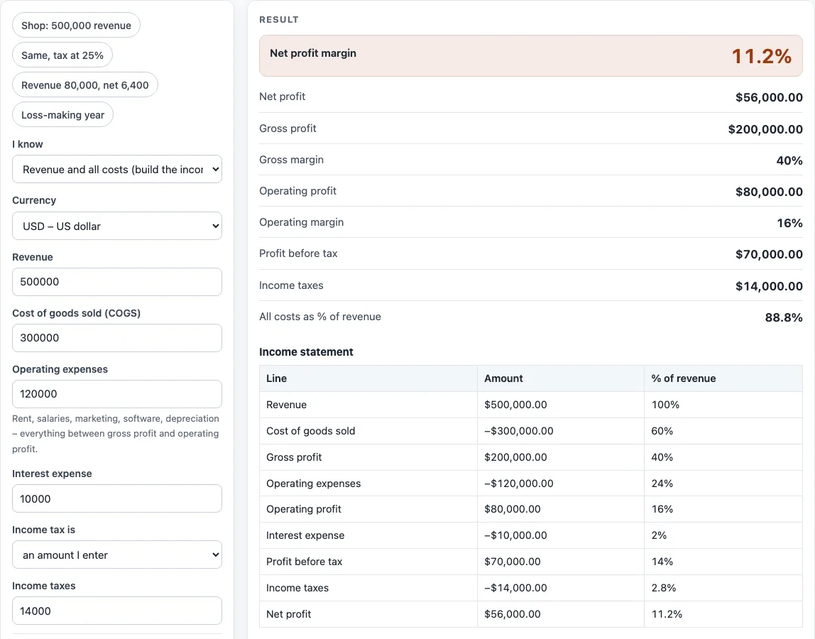Select the $14,000.00 income taxes summary value
Viewport: 815px width, 639px height.
769,286
